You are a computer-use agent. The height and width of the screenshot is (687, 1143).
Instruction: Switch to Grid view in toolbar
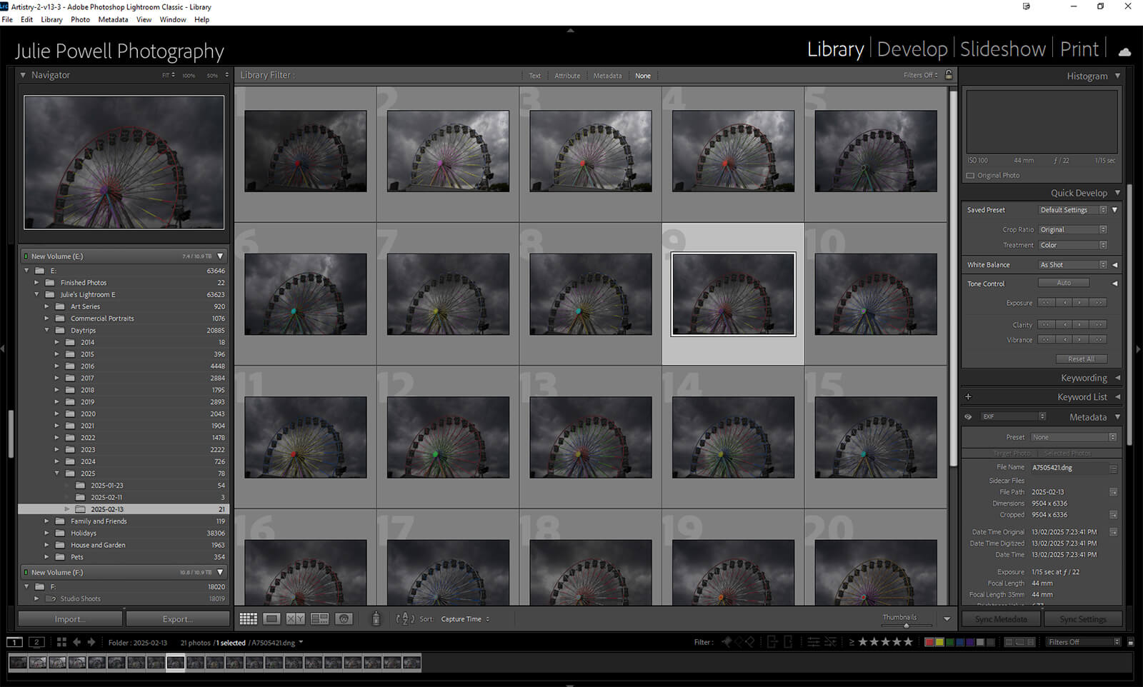(248, 619)
